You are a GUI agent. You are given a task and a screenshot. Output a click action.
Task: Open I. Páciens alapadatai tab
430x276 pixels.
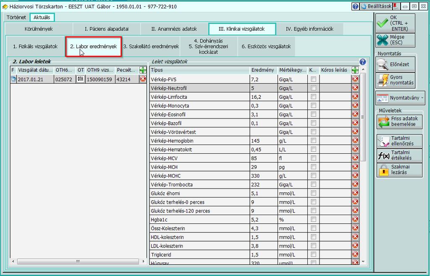click(x=106, y=29)
